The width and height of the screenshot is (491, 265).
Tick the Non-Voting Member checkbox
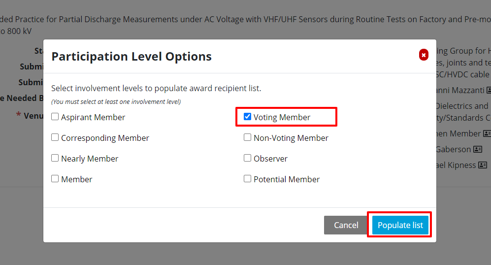point(247,137)
